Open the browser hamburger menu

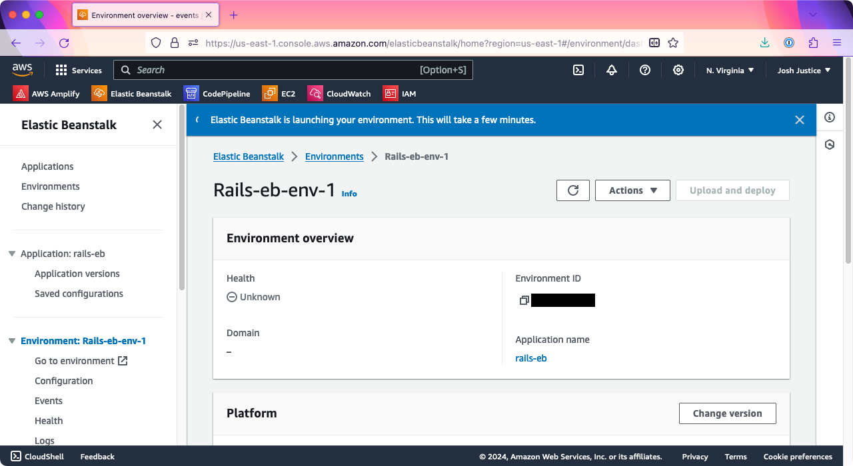837,43
